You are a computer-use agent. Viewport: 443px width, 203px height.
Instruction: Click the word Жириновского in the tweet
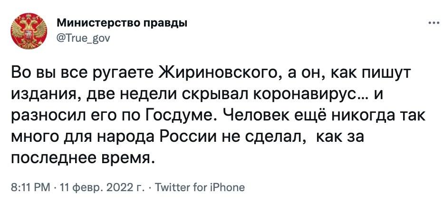click(x=222, y=74)
